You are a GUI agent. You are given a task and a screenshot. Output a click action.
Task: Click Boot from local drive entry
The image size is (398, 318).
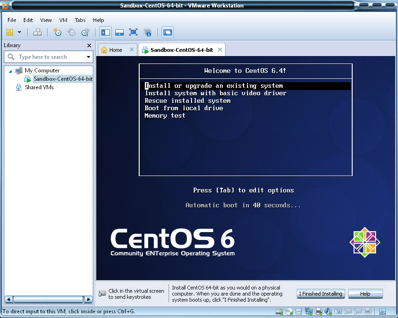click(x=184, y=108)
